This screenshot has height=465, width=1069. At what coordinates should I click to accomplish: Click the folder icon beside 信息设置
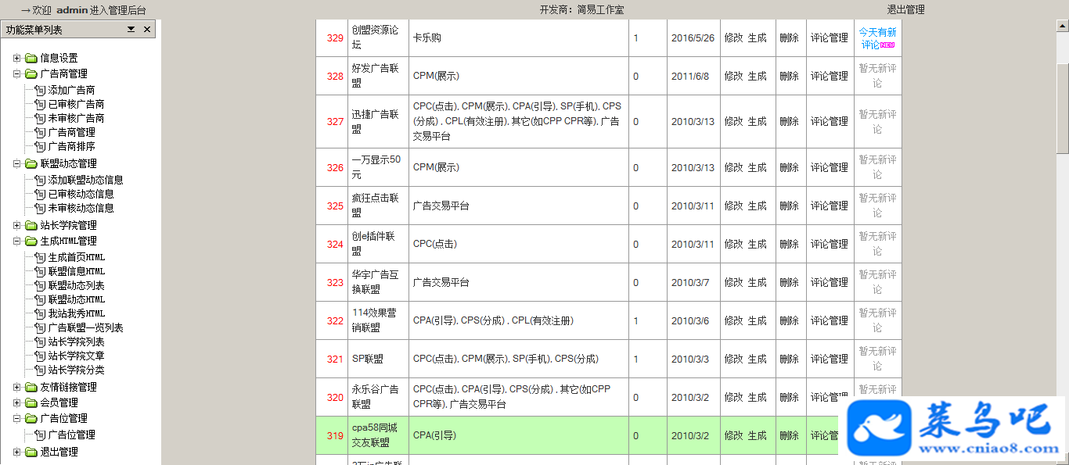pos(31,58)
